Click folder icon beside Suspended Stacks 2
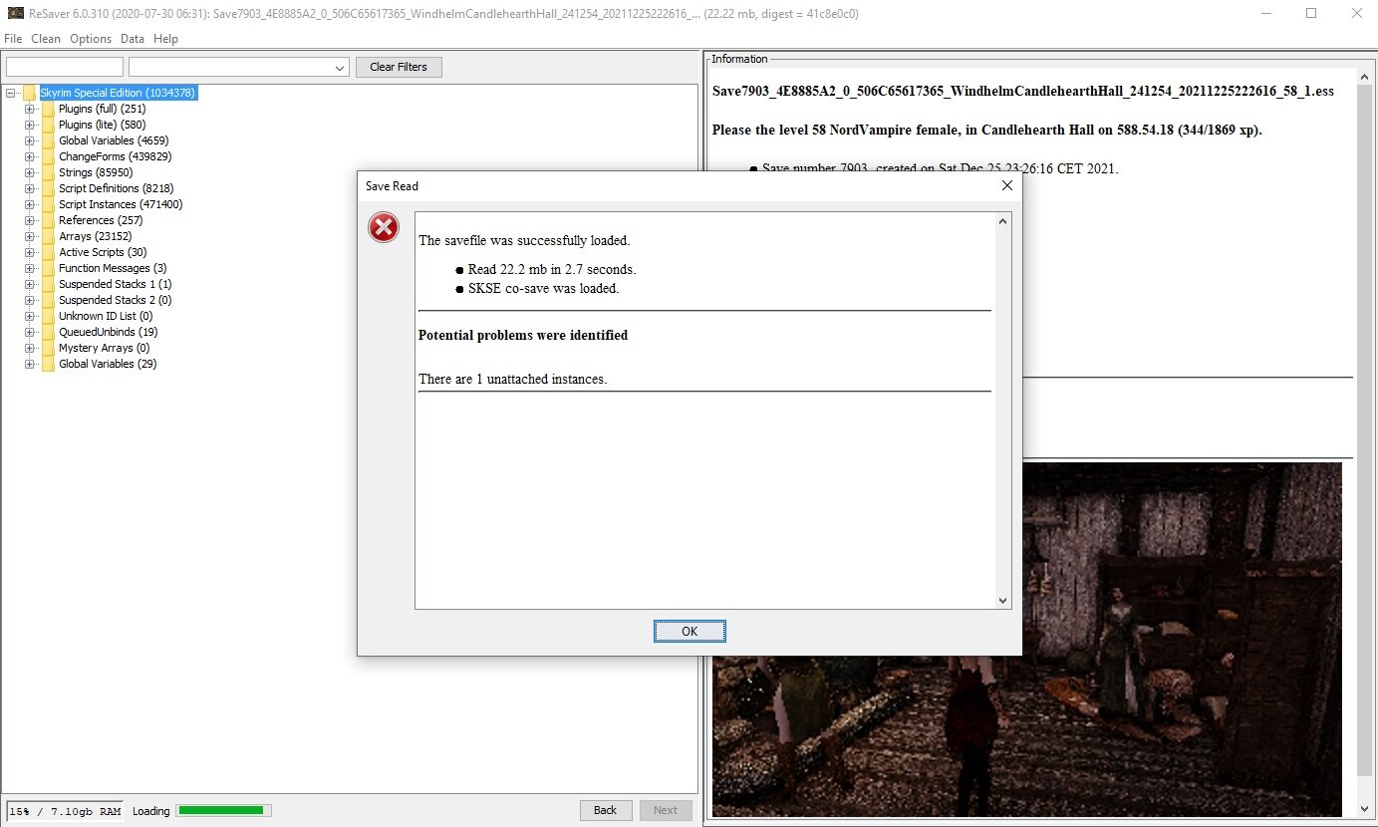This screenshot has height=827, width=1378. pyautogui.click(x=48, y=300)
